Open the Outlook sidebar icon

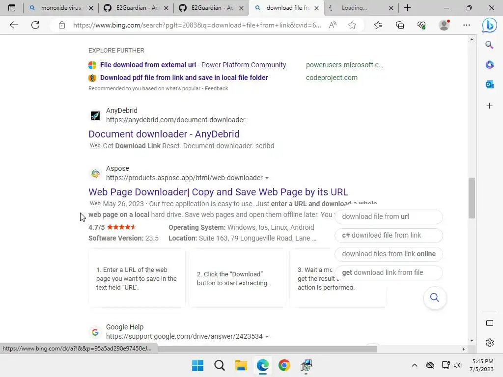click(490, 84)
